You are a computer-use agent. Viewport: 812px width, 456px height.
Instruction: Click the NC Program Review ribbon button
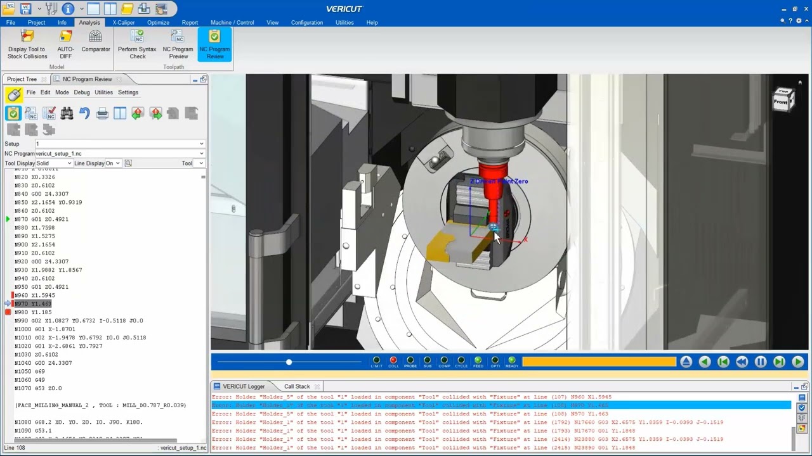[x=214, y=45]
